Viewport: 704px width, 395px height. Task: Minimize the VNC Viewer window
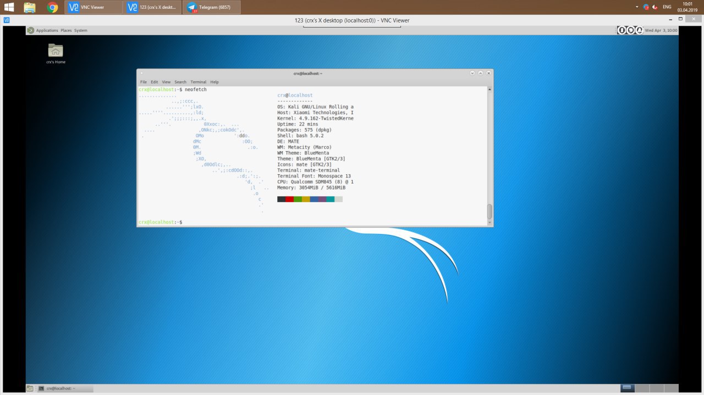(x=670, y=20)
